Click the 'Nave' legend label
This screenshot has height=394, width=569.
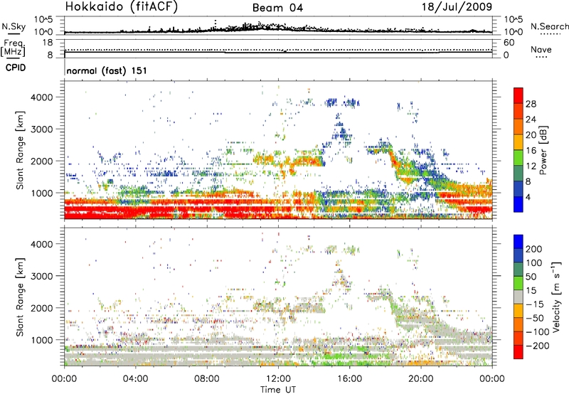coord(541,50)
